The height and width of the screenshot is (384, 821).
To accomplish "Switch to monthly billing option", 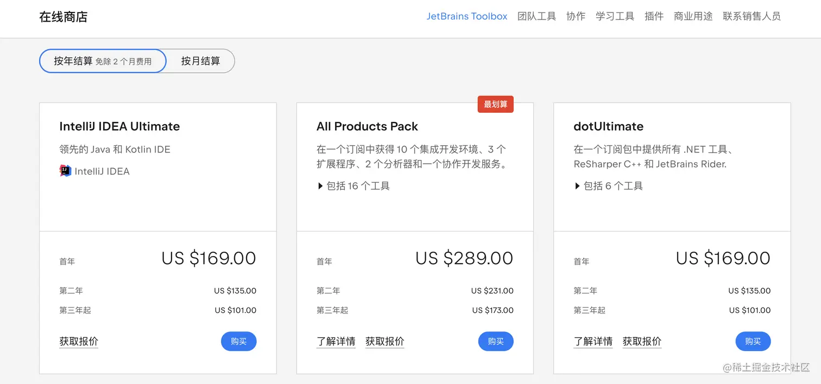I will (200, 61).
